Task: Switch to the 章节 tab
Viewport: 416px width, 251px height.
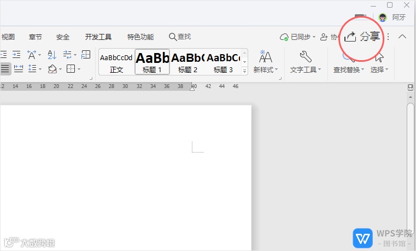Action: (x=36, y=37)
